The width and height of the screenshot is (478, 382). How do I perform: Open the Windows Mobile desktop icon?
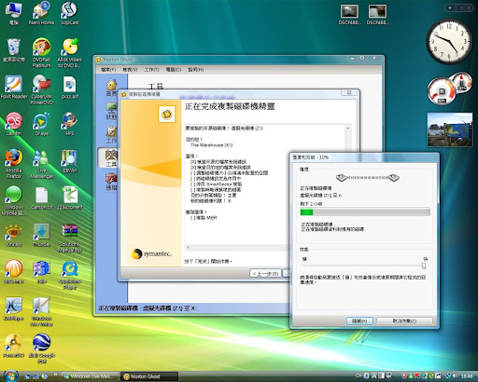tap(13, 201)
